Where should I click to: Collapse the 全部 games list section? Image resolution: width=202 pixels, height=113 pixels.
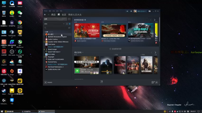click(x=44, y=32)
